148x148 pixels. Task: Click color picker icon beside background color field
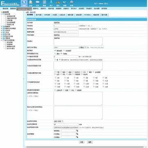[x=77, y=131]
